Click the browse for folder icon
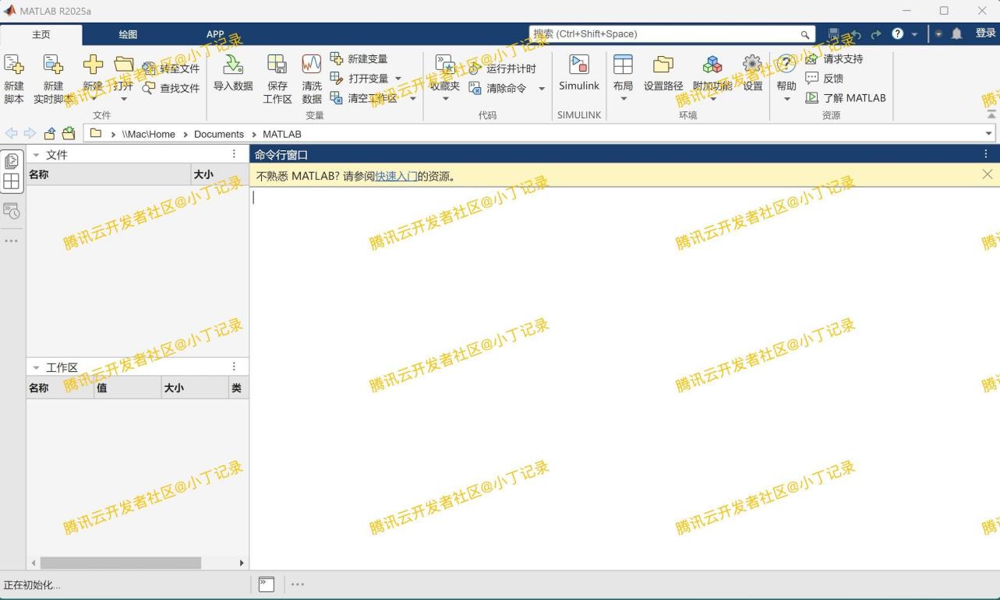1000x600 pixels. pyautogui.click(x=69, y=133)
